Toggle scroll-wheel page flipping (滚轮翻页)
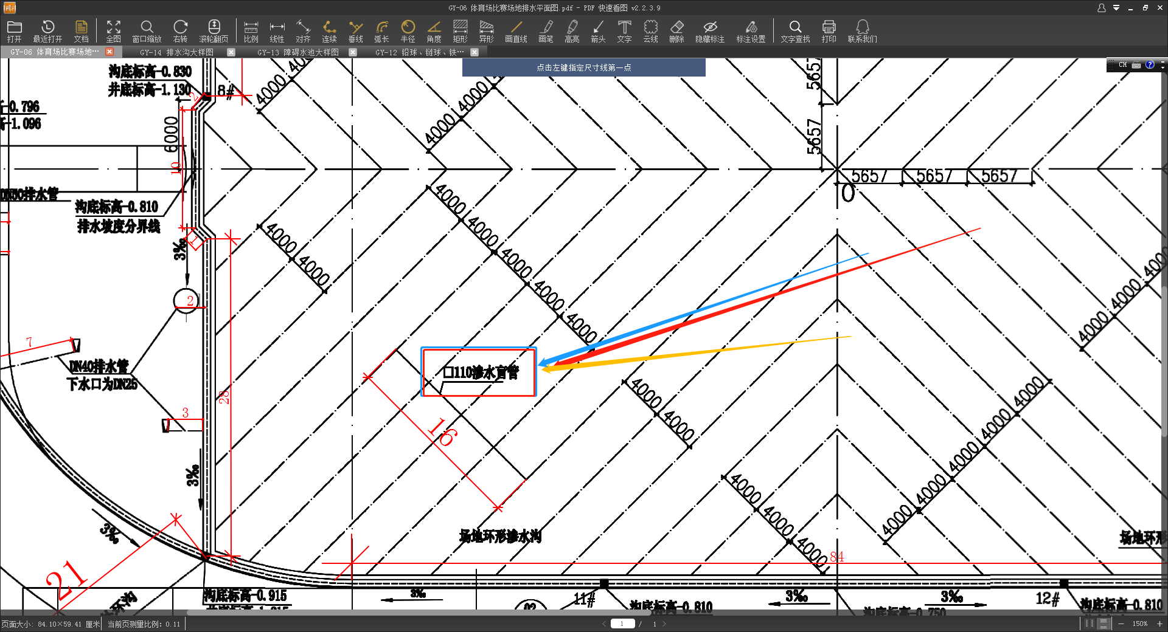1168x632 pixels. pos(214,31)
